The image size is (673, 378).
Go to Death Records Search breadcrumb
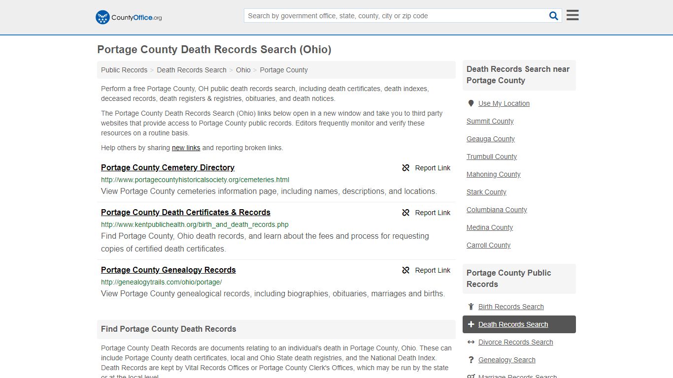coord(192,70)
